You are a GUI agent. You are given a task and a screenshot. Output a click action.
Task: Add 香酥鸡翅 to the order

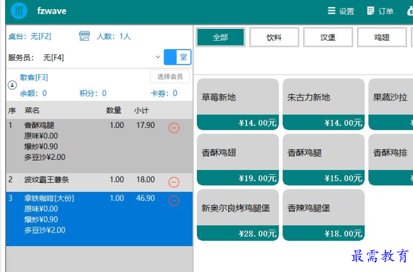point(238,159)
